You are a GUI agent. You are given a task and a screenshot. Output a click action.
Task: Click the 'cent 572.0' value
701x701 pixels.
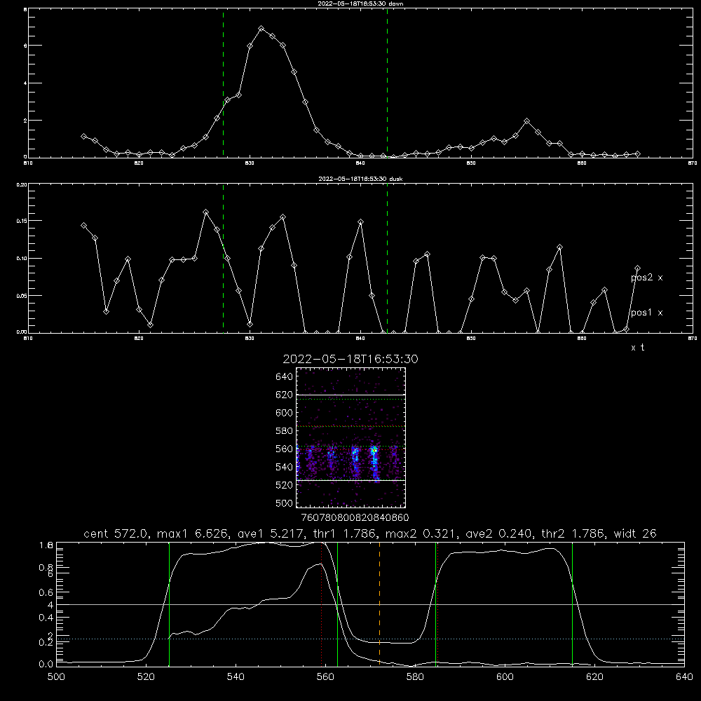pos(118,533)
